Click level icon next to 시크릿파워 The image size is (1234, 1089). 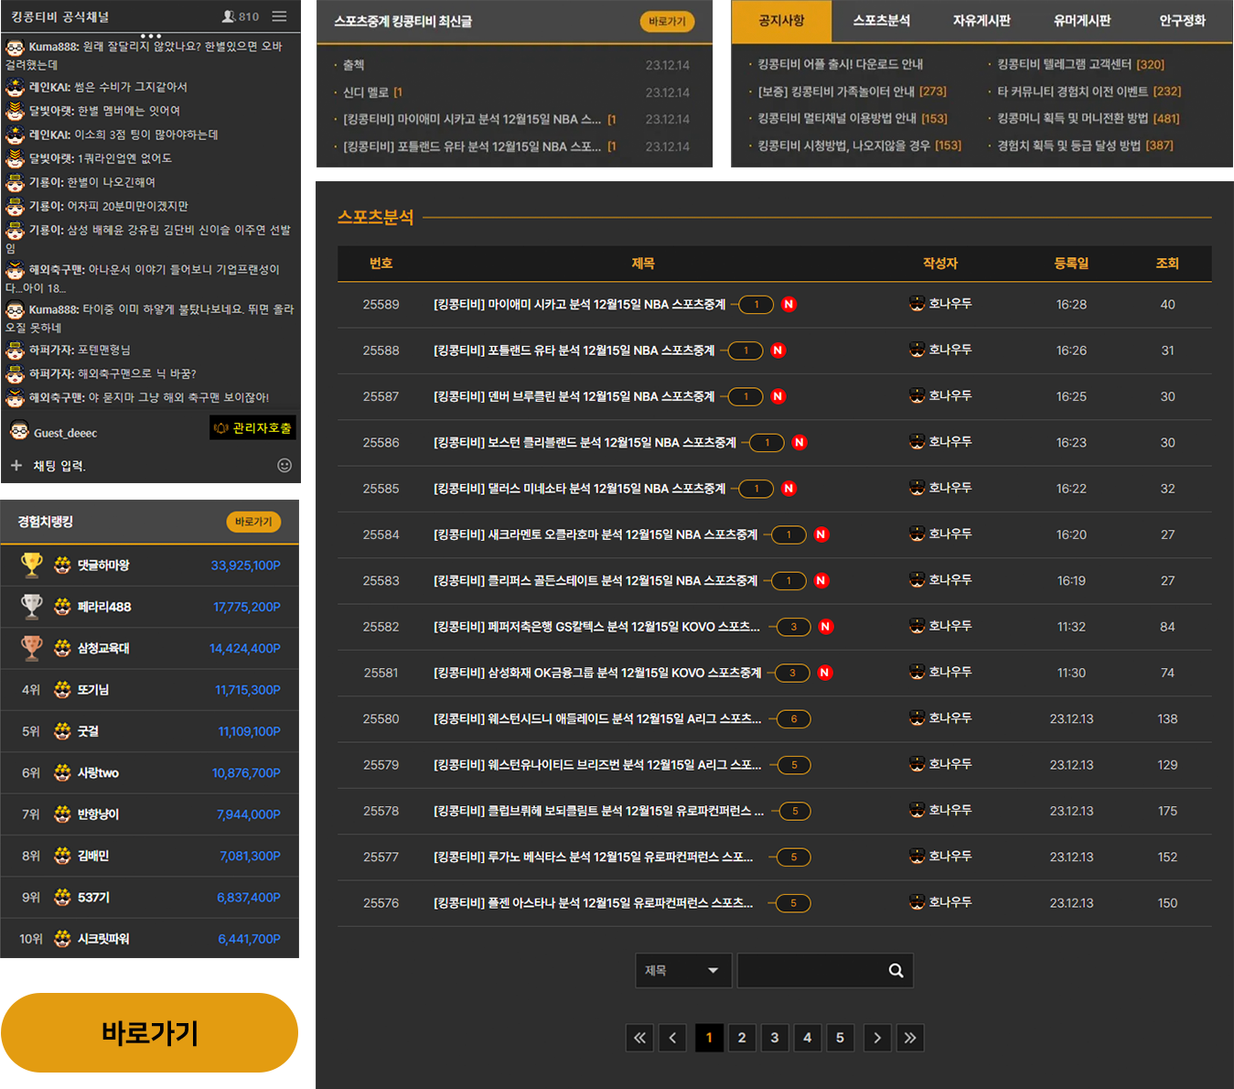62,939
